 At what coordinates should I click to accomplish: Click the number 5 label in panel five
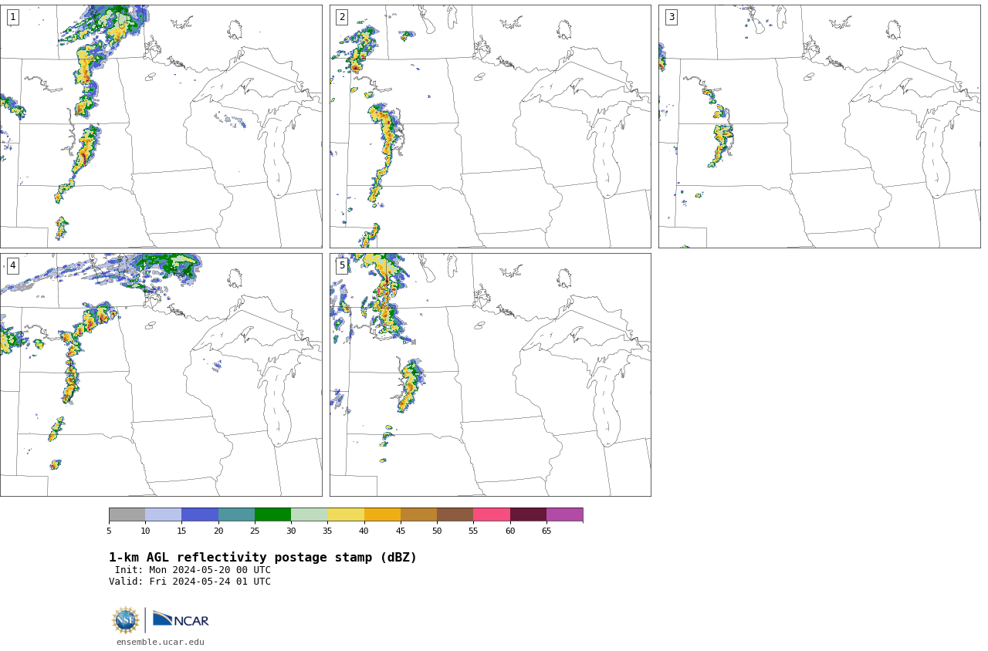[x=342, y=265]
